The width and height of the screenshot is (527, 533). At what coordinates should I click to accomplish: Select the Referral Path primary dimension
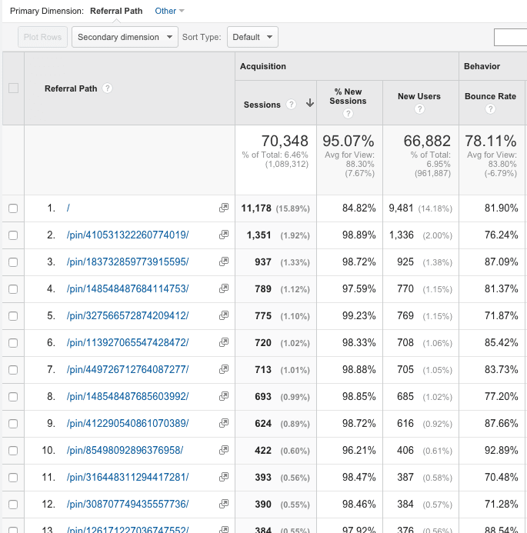[116, 11]
